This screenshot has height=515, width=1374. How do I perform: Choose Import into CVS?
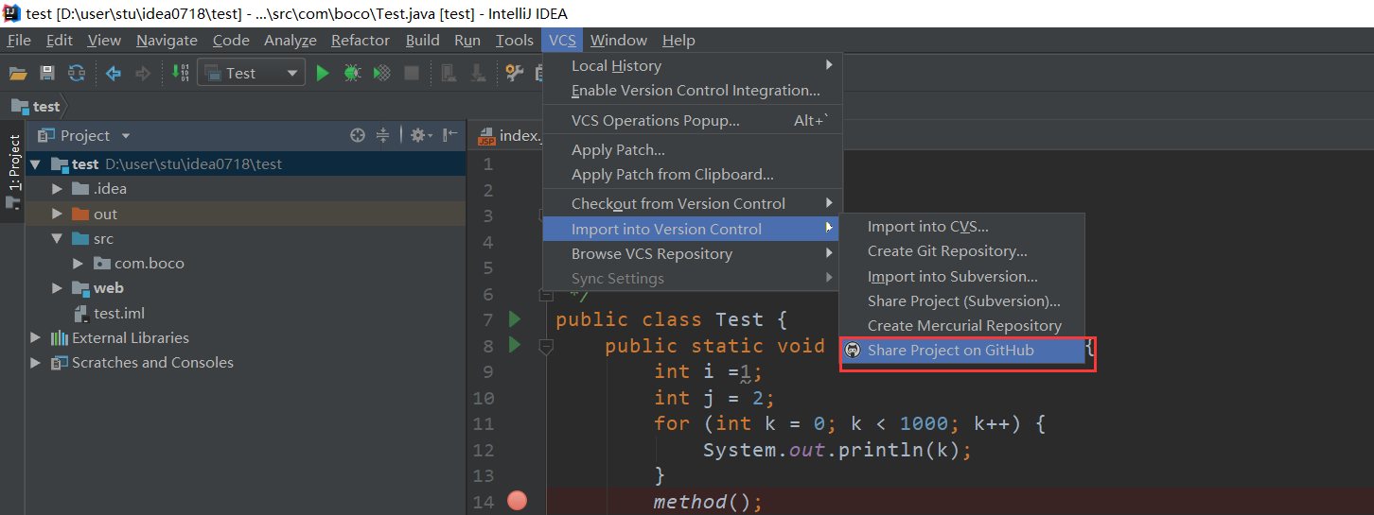(962, 227)
